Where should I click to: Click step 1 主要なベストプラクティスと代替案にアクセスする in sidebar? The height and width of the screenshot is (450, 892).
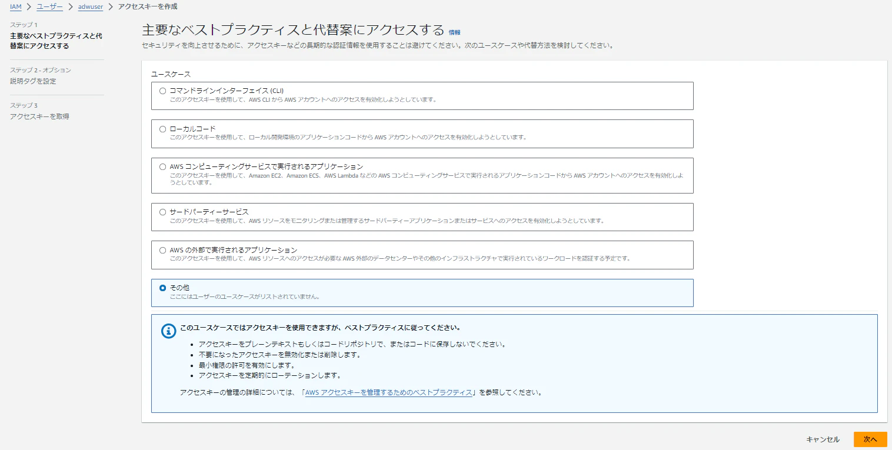point(56,41)
